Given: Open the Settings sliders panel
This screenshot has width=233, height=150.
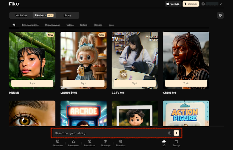Looking at the screenshot, I should pos(177,143).
